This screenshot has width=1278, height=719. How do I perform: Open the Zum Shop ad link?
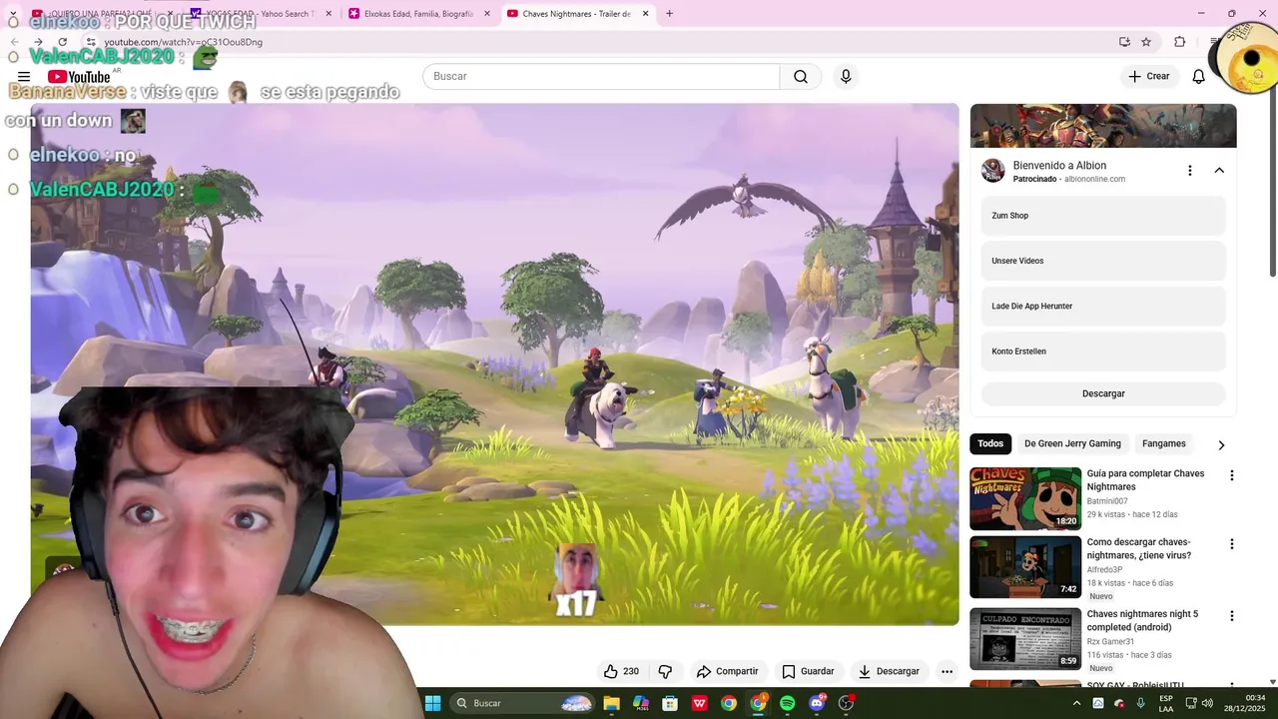click(x=1103, y=216)
